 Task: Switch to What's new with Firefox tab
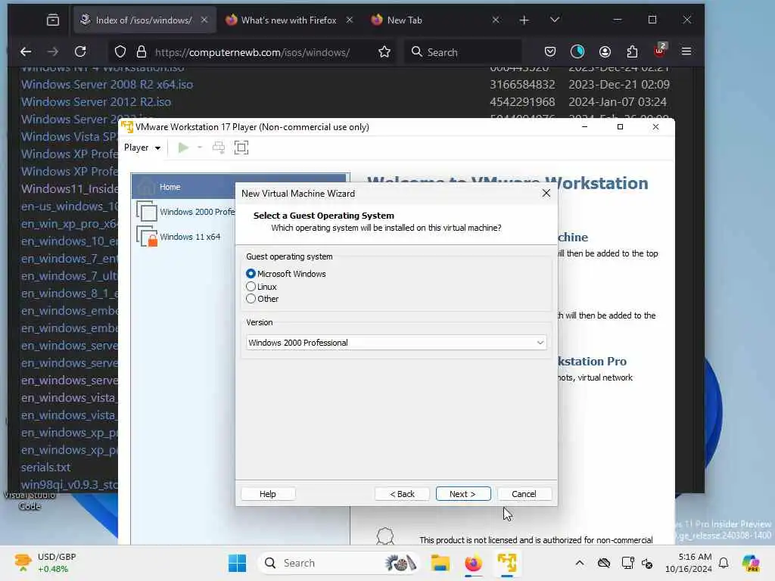(x=288, y=20)
